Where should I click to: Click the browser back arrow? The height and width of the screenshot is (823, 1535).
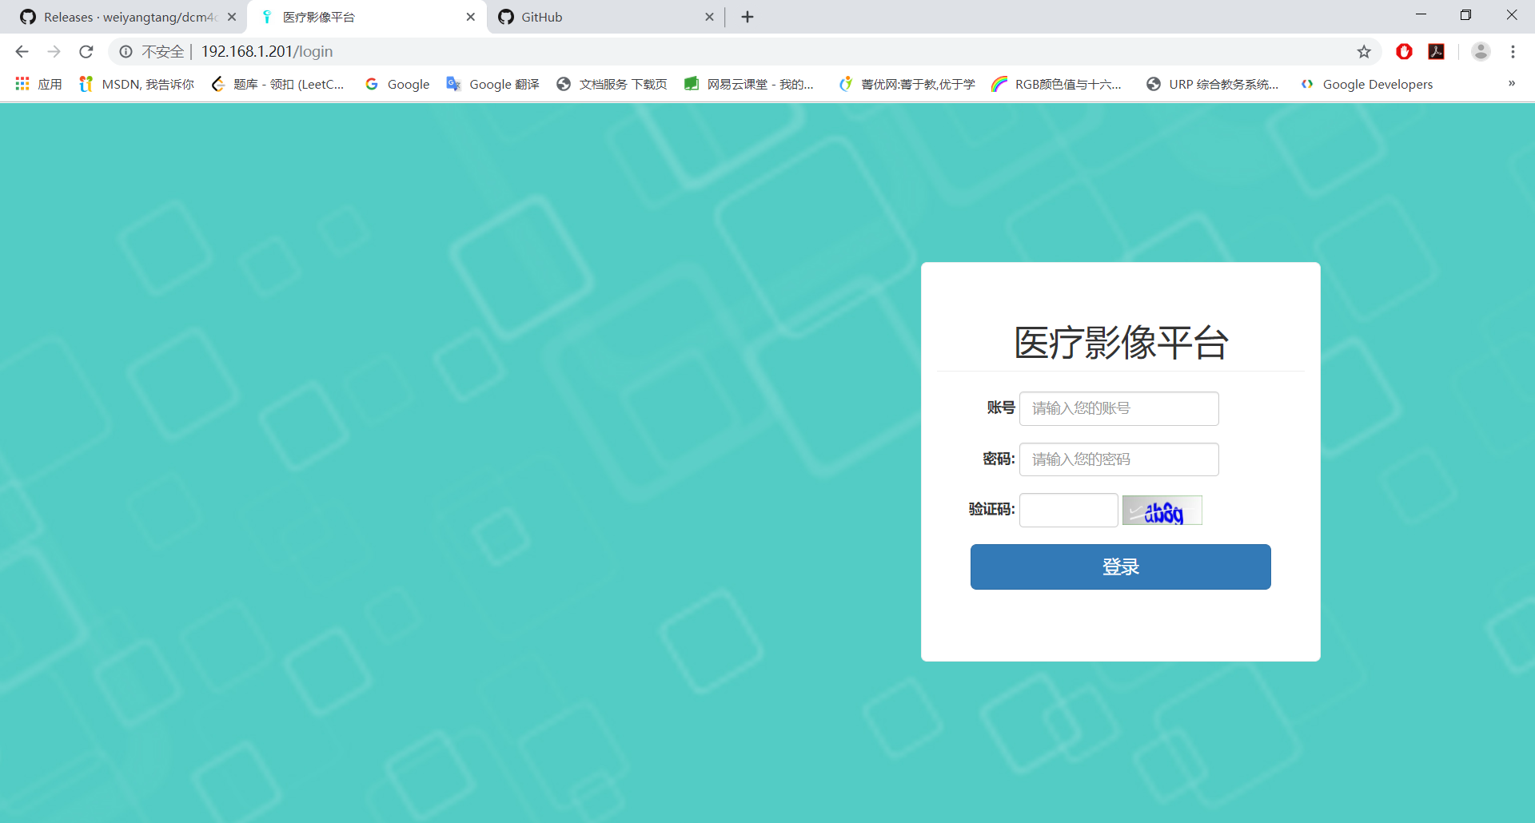[x=22, y=52]
